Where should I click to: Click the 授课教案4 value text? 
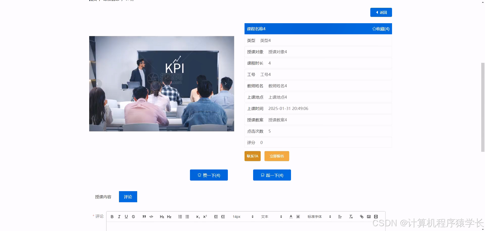(277, 120)
